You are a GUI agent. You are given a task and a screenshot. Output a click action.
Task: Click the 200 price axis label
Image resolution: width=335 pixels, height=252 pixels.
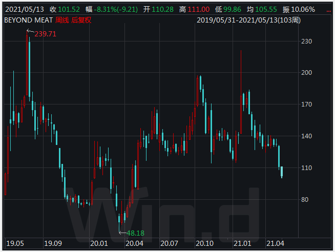(306, 73)
